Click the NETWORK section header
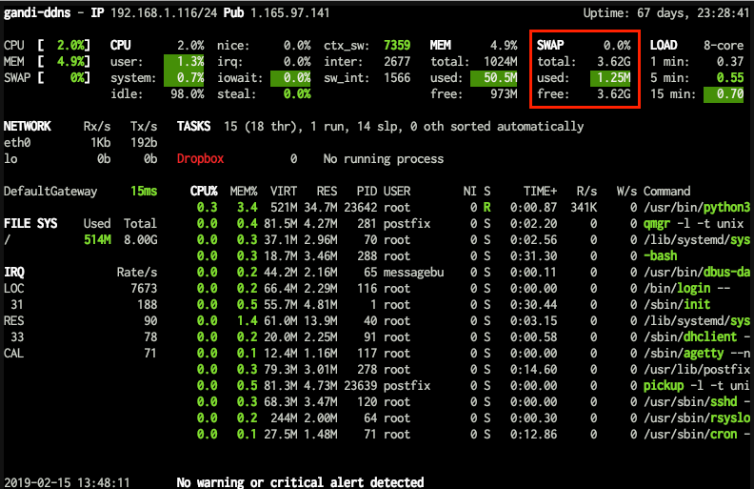754x489 pixels. click(x=28, y=127)
